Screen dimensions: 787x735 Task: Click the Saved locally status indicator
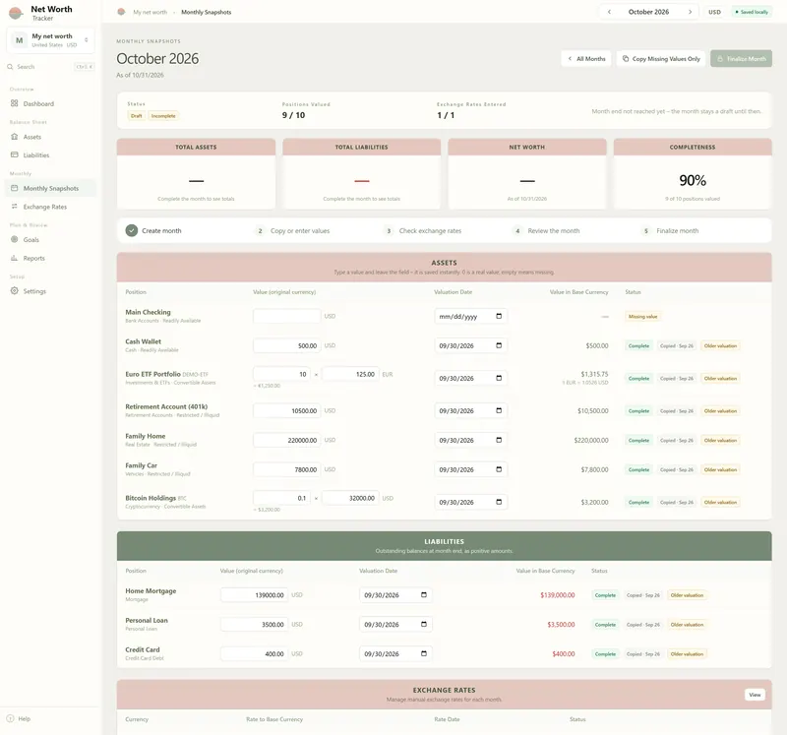[x=752, y=12]
